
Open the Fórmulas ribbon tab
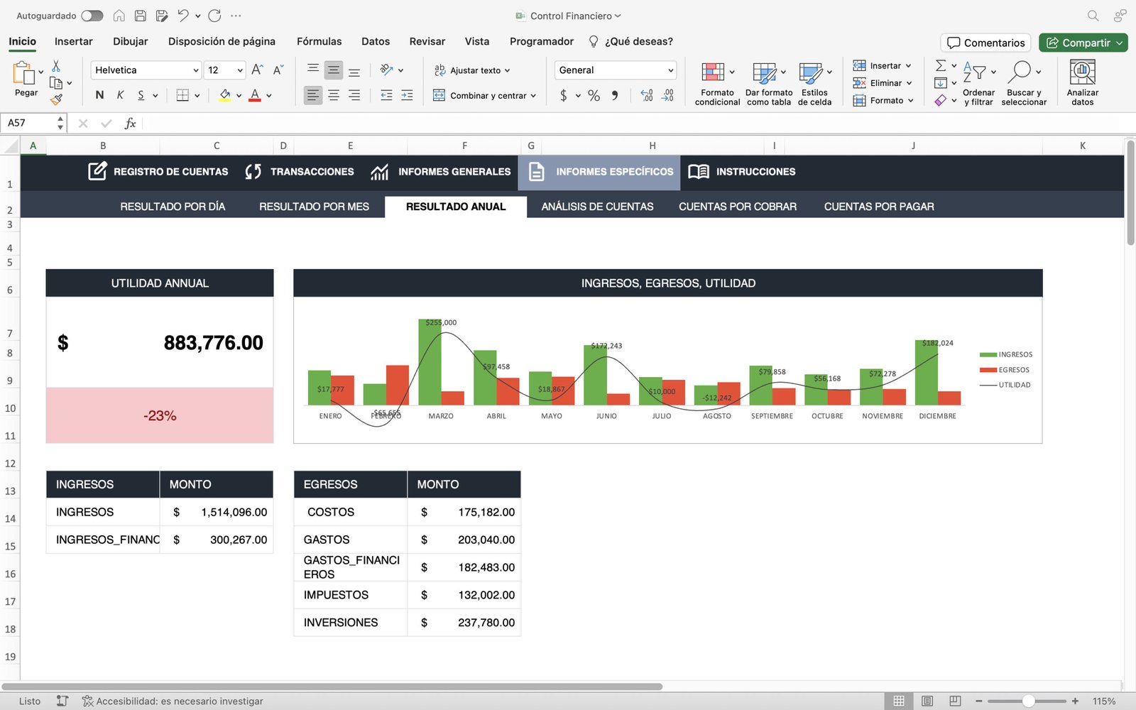(x=319, y=41)
